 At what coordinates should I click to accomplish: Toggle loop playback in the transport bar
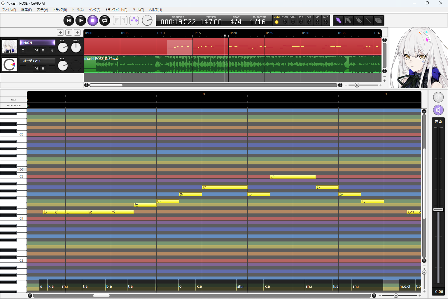(x=105, y=20)
